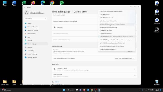Open Additional clocks setting

coord(94,75)
